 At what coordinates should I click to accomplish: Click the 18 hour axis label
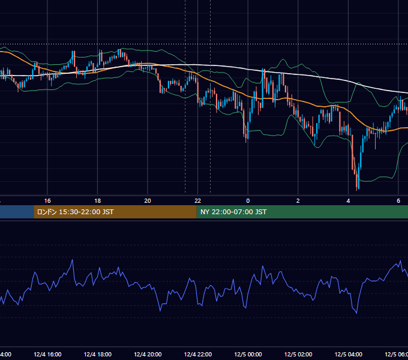(x=98, y=201)
